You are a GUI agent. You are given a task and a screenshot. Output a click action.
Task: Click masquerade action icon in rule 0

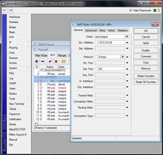click(48, 74)
